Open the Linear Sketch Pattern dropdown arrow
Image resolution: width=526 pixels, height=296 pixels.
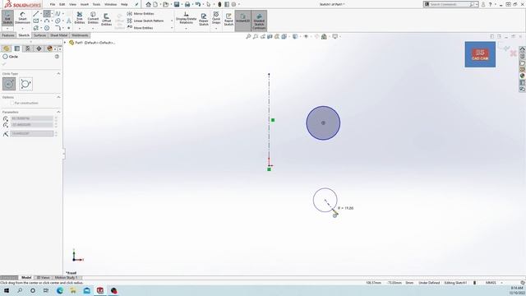pyautogui.click(x=172, y=21)
